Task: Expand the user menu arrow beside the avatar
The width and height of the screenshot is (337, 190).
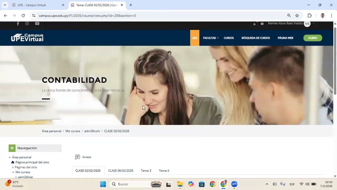Action: click(x=314, y=23)
